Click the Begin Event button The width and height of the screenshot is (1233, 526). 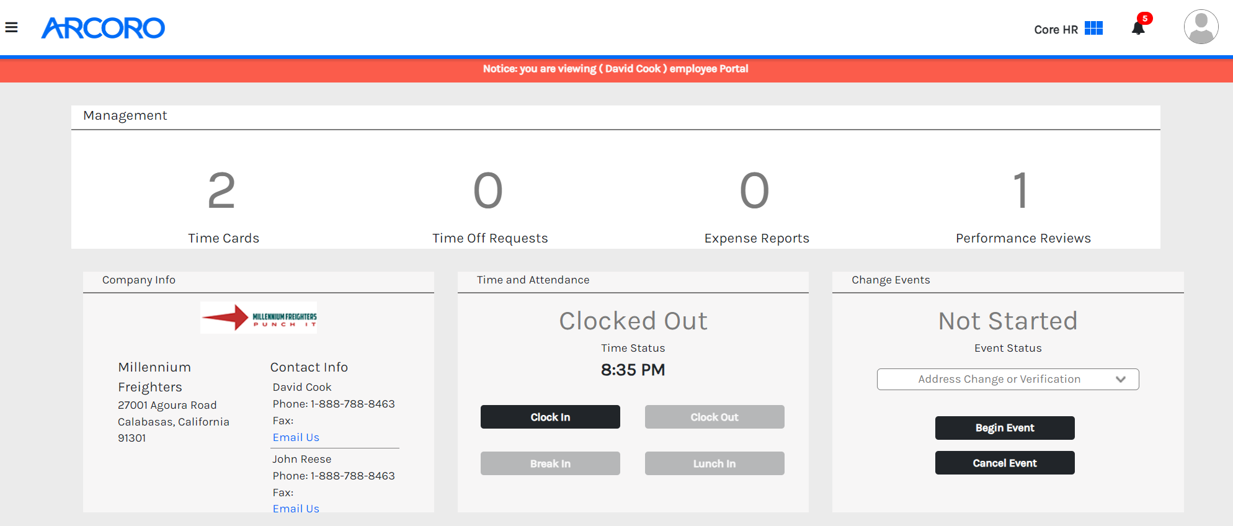point(1005,428)
